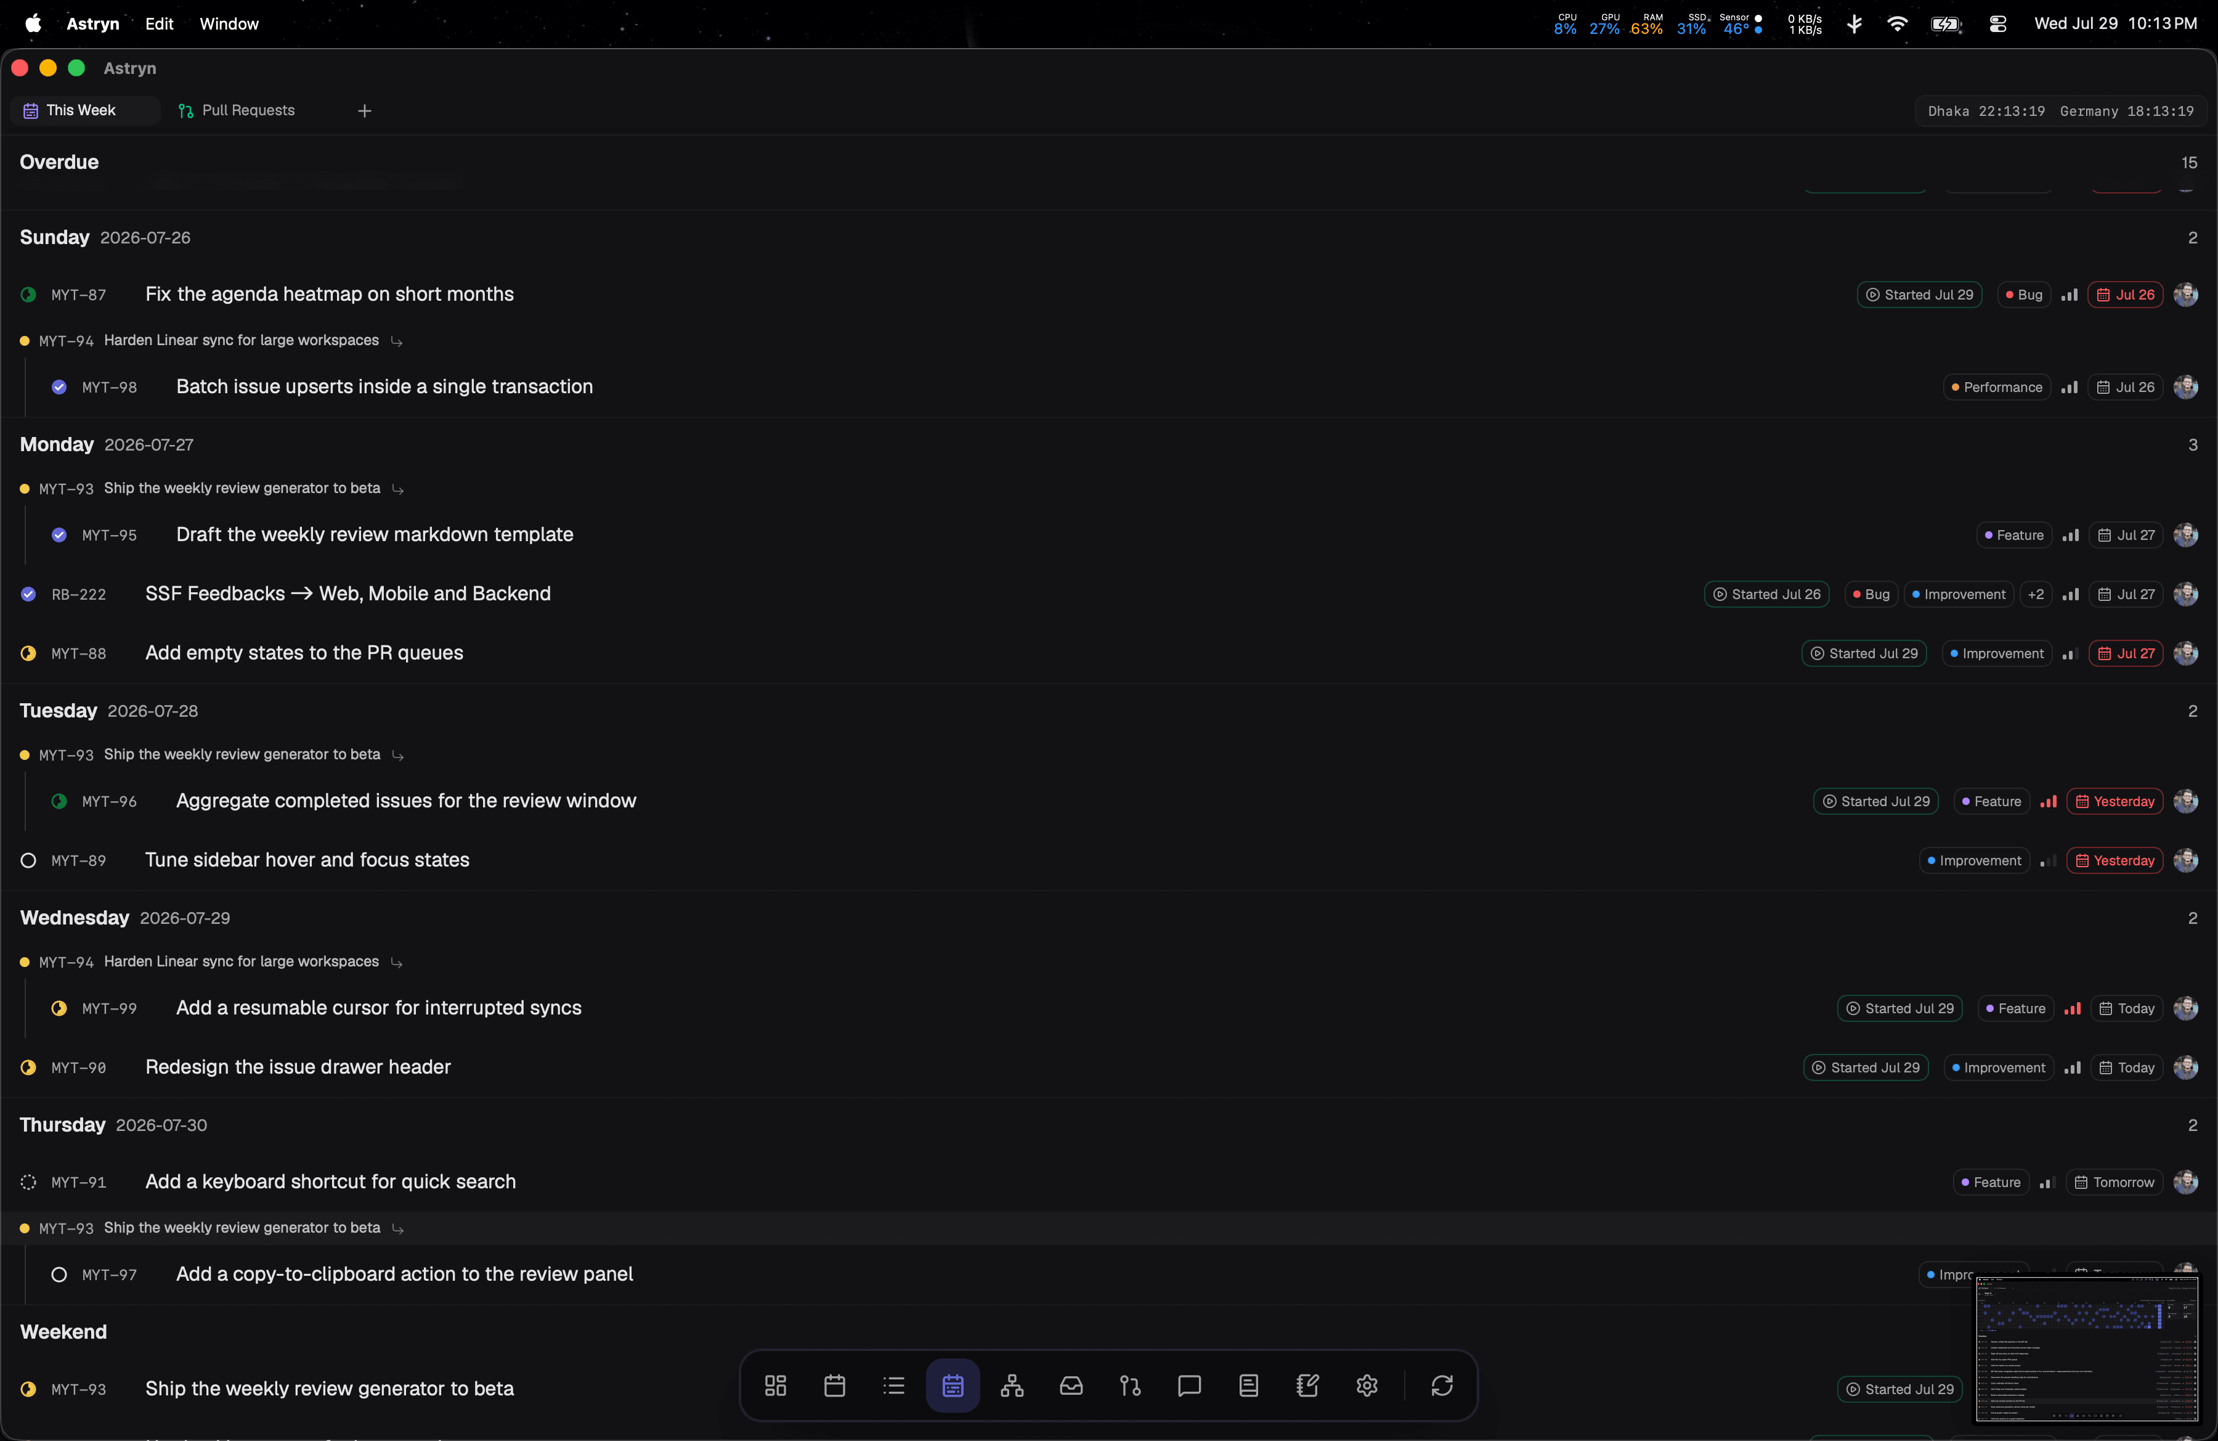Image resolution: width=2218 pixels, height=1441 pixels.
Task: Expand parent MYT-93 arrow under Tuesday
Action: 398,756
